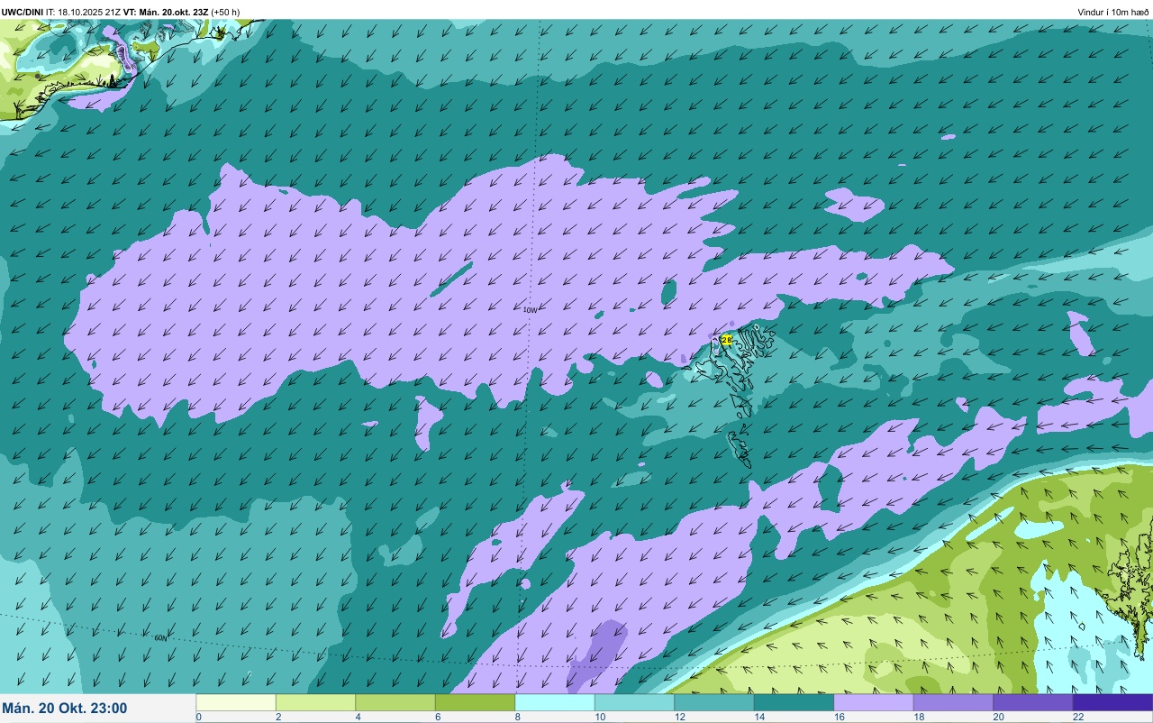This screenshot has height=723, width=1153.
Task: Select the light cyan 8–10 legend swatch
Action: click(555, 702)
